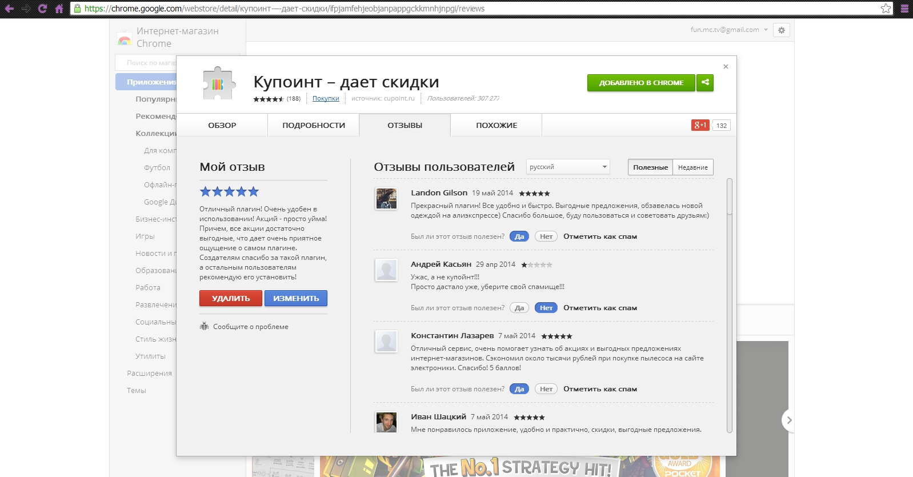The image size is (913, 477).
Task: Open Андрей Касьян reviewer name
Action: 441,264
